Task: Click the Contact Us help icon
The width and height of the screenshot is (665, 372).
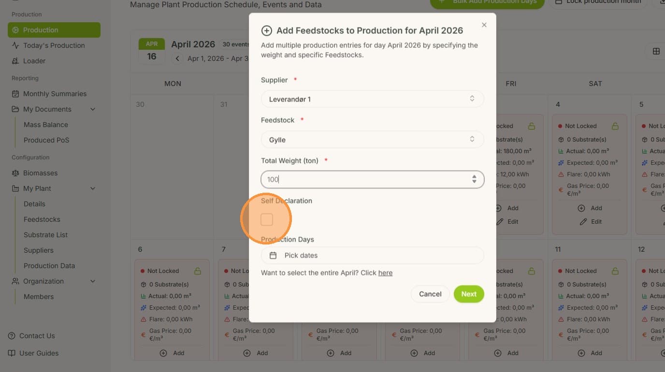Action: pos(12,336)
